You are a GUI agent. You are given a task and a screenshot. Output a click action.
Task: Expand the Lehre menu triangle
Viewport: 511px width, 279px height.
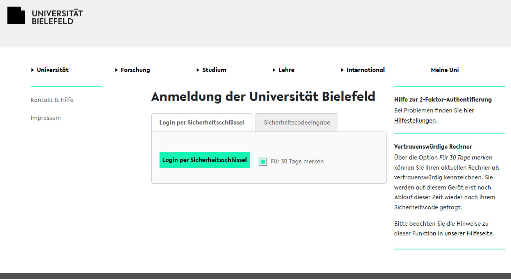274,70
